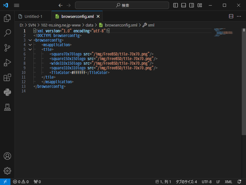Click the vertical editor scrollbar
246x185 pixels.
(x=244, y=82)
